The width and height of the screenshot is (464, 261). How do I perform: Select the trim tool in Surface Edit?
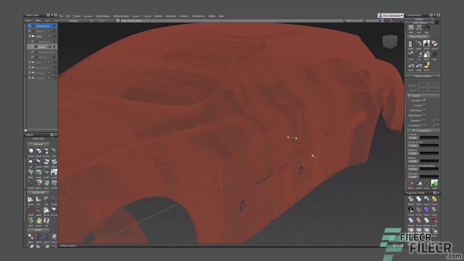coord(39,199)
